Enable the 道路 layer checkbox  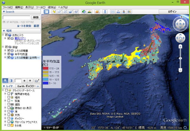(9, 104)
